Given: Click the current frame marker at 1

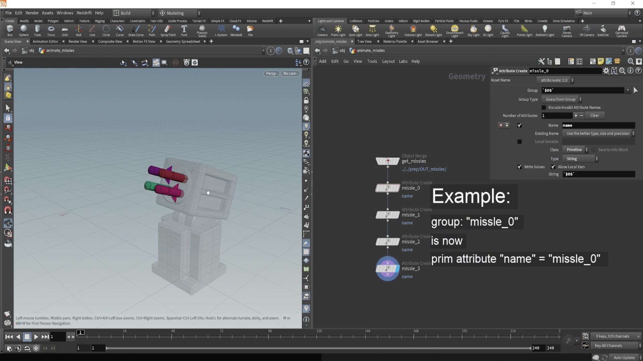Looking at the screenshot, I should [81, 333].
